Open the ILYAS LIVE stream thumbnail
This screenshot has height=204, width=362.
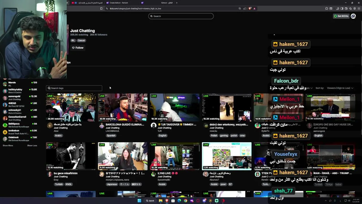pos(175,156)
